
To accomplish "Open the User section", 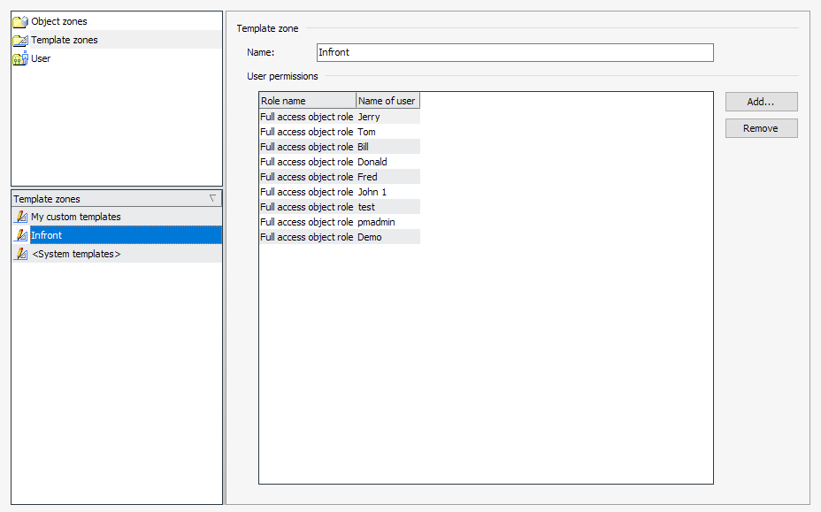I will coord(41,58).
